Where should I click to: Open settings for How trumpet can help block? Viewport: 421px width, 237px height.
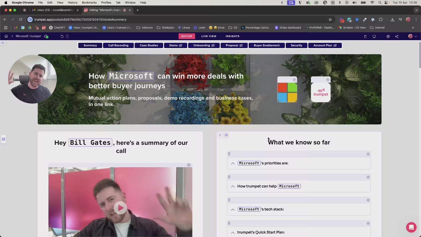coord(368,177)
